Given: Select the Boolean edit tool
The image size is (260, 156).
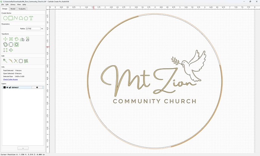Looking at the screenshot, I should (21, 61).
